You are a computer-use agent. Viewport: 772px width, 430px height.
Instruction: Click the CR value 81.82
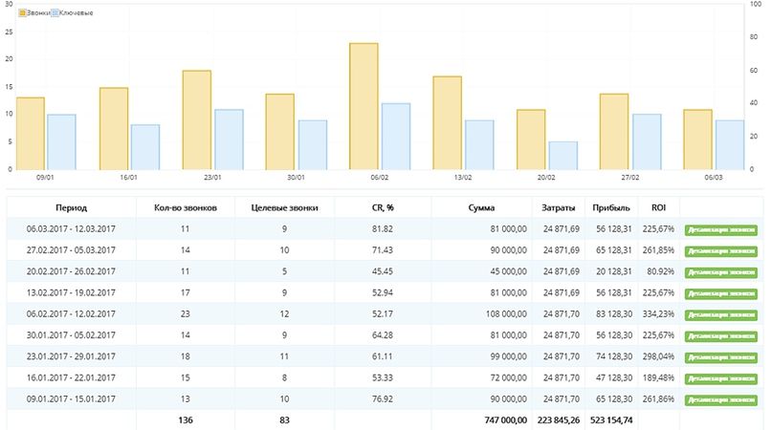point(383,228)
